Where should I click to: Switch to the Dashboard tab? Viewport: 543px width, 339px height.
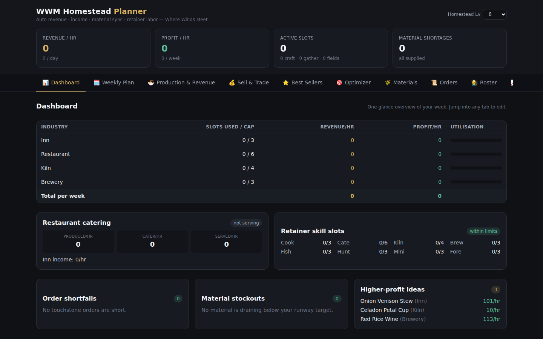[x=61, y=82]
